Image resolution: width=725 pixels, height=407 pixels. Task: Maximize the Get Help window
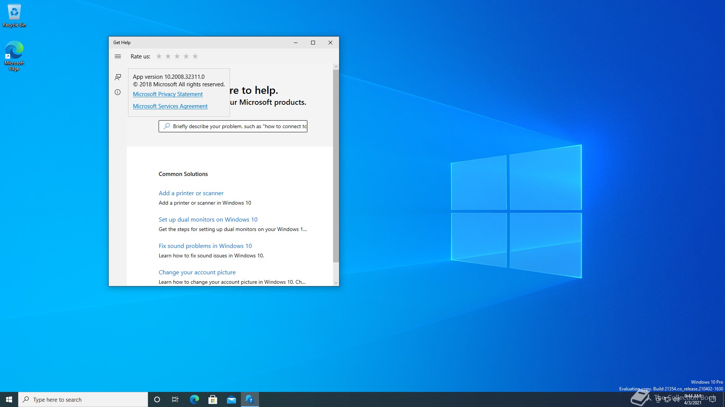coord(313,43)
